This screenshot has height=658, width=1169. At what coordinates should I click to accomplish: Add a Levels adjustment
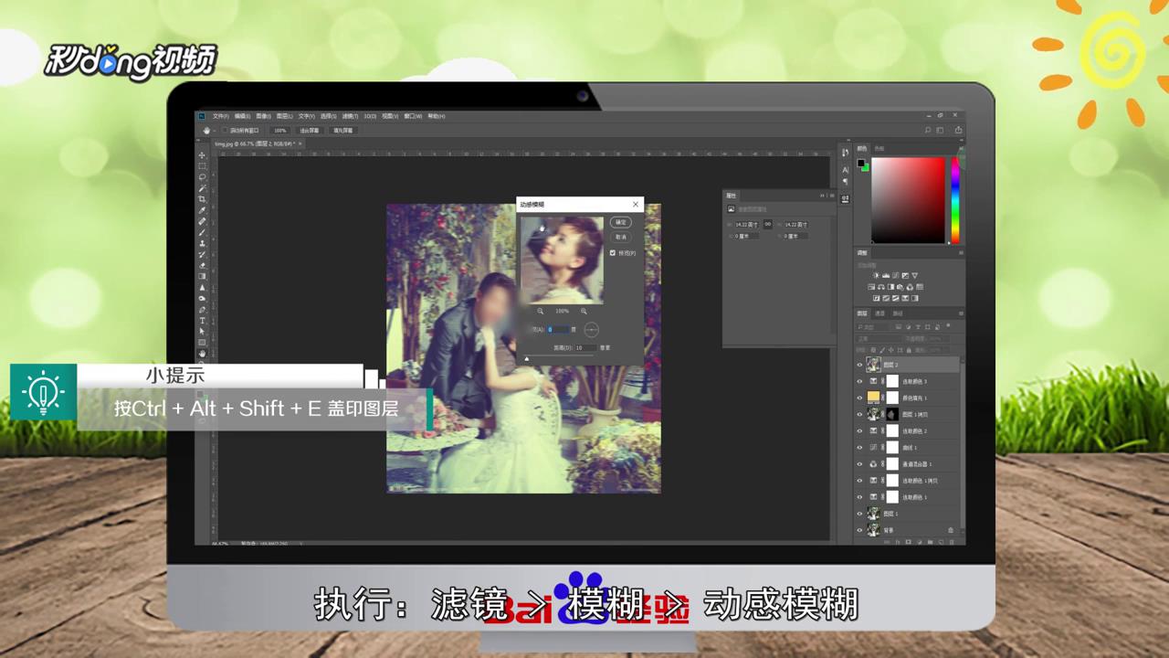click(x=886, y=275)
